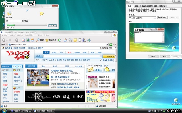The width and height of the screenshot is (182, 113).
Task: Open the 工具 (Tools) menu in IE
Action: click(x=39, y=36)
